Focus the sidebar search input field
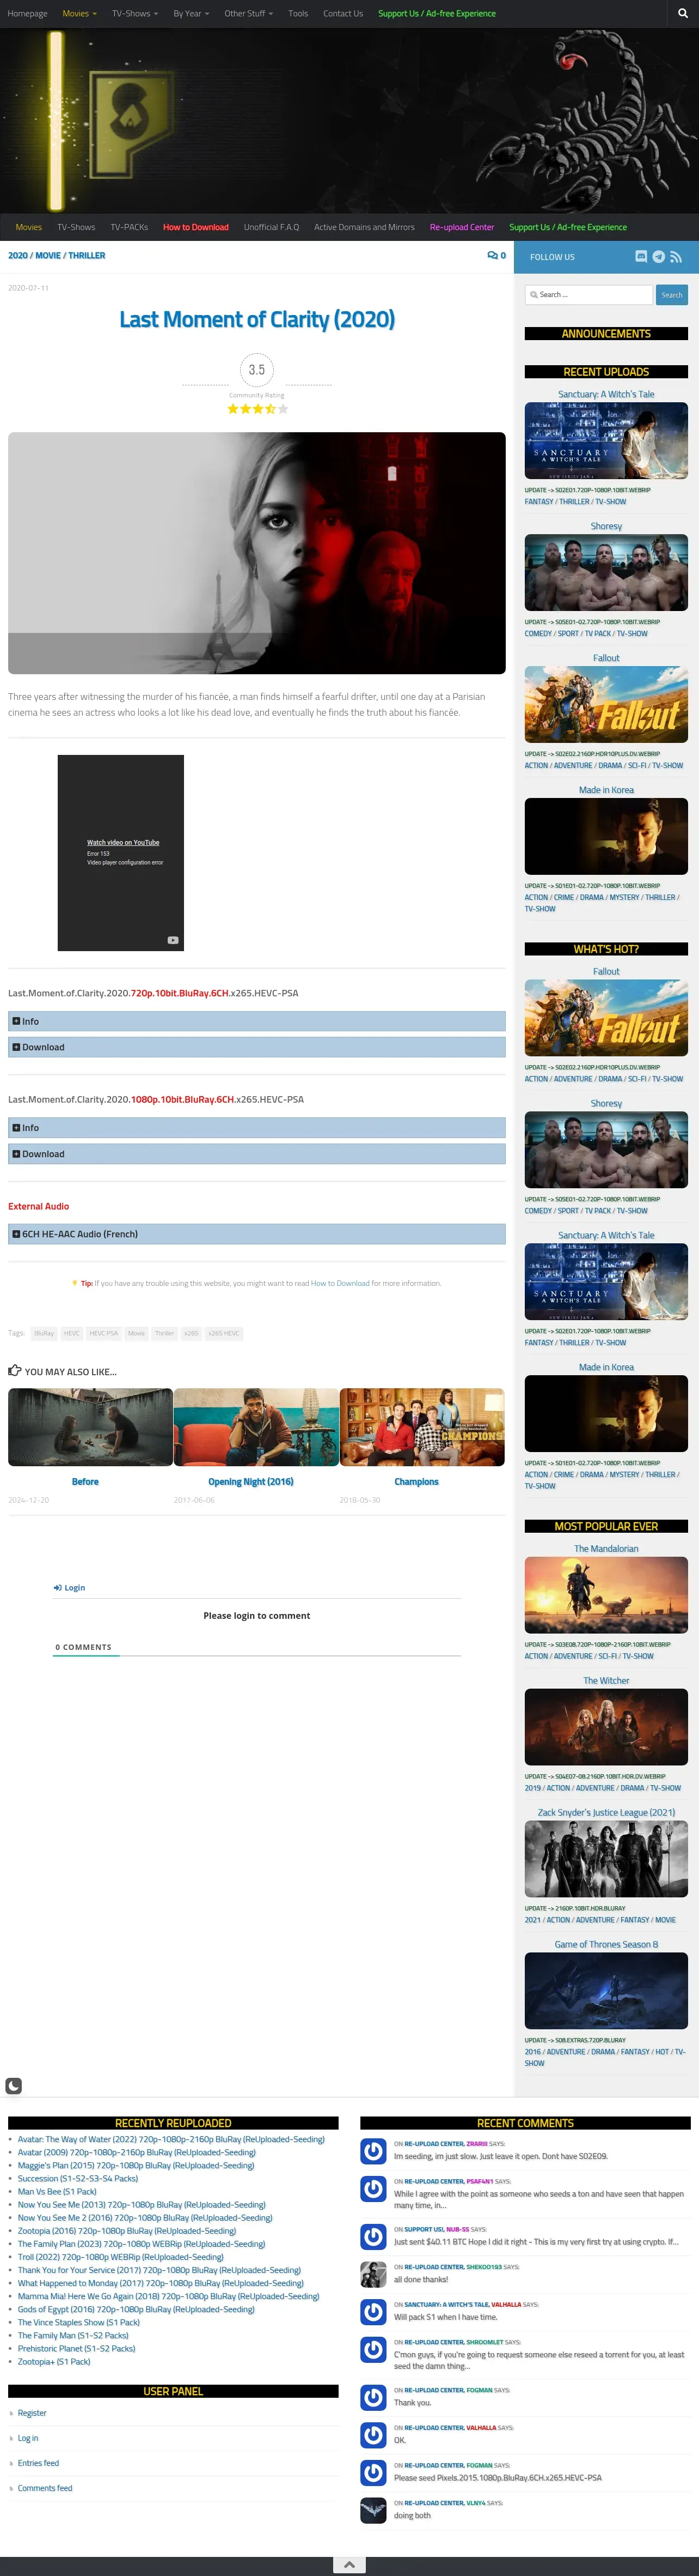 click(x=588, y=295)
